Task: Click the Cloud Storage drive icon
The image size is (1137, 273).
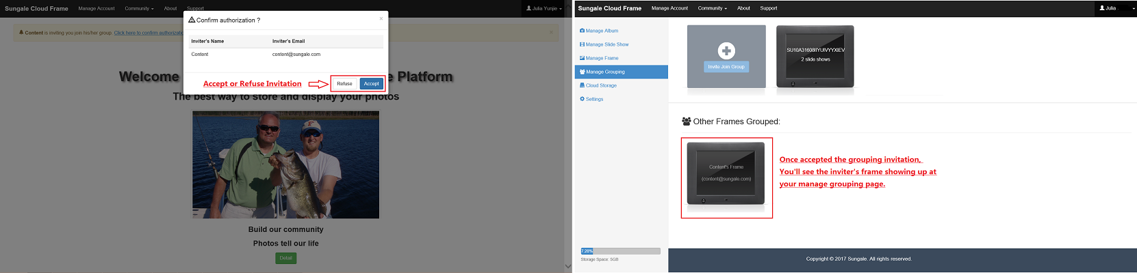Action: pos(582,85)
